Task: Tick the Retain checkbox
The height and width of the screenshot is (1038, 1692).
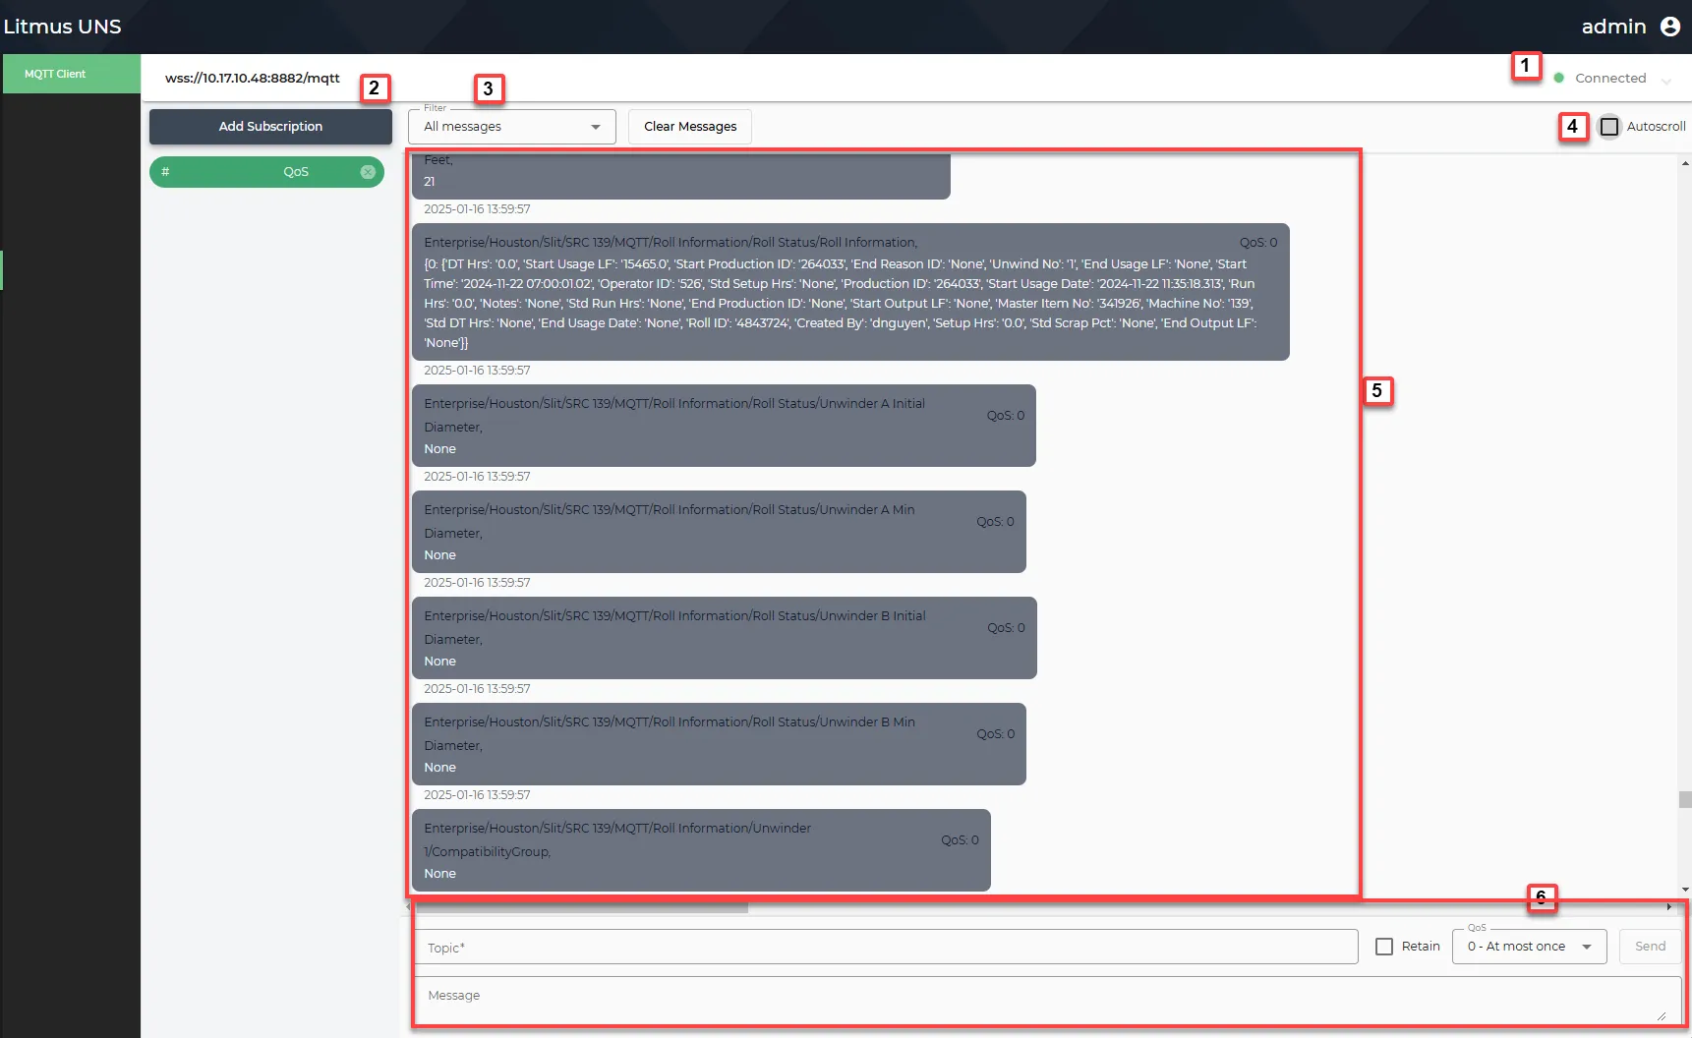Action: [x=1384, y=947]
